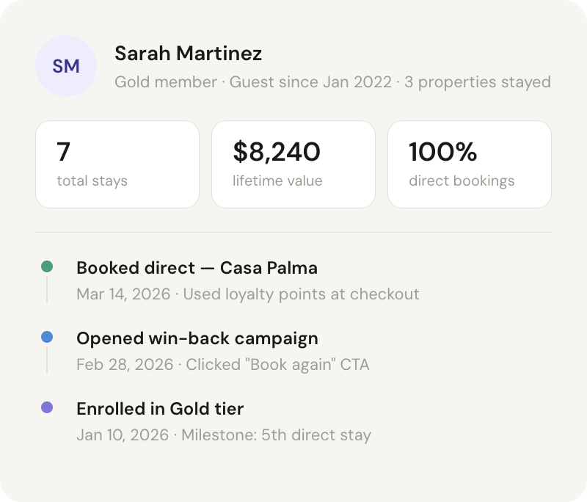The height and width of the screenshot is (502, 587).
Task: Click the Mar 14, 2026 loyalty points detail
Action: [248, 294]
